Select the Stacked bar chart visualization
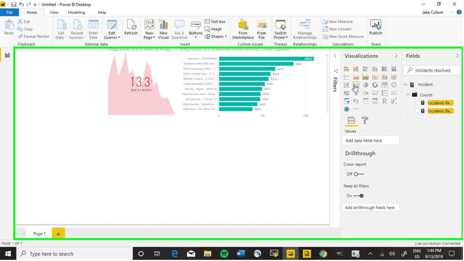 point(346,69)
